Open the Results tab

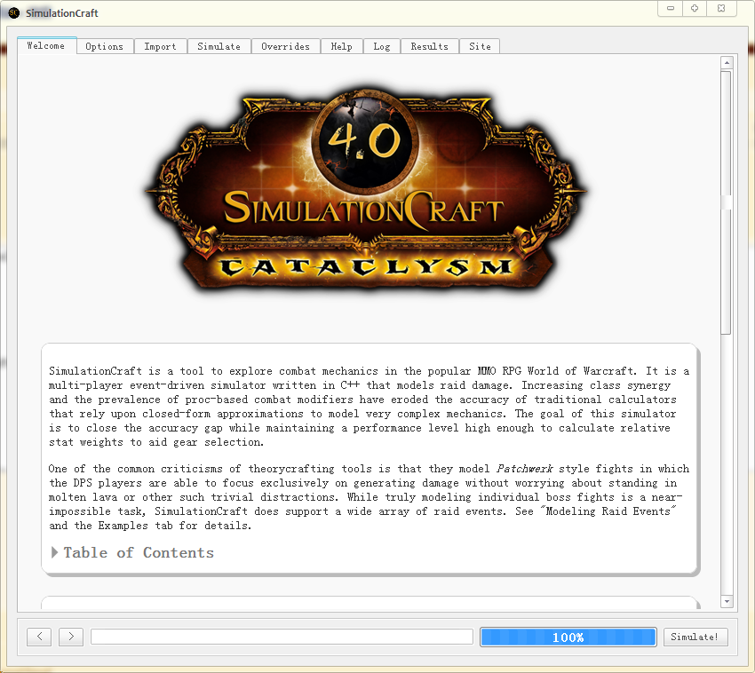pyautogui.click(x=429, y=45)
